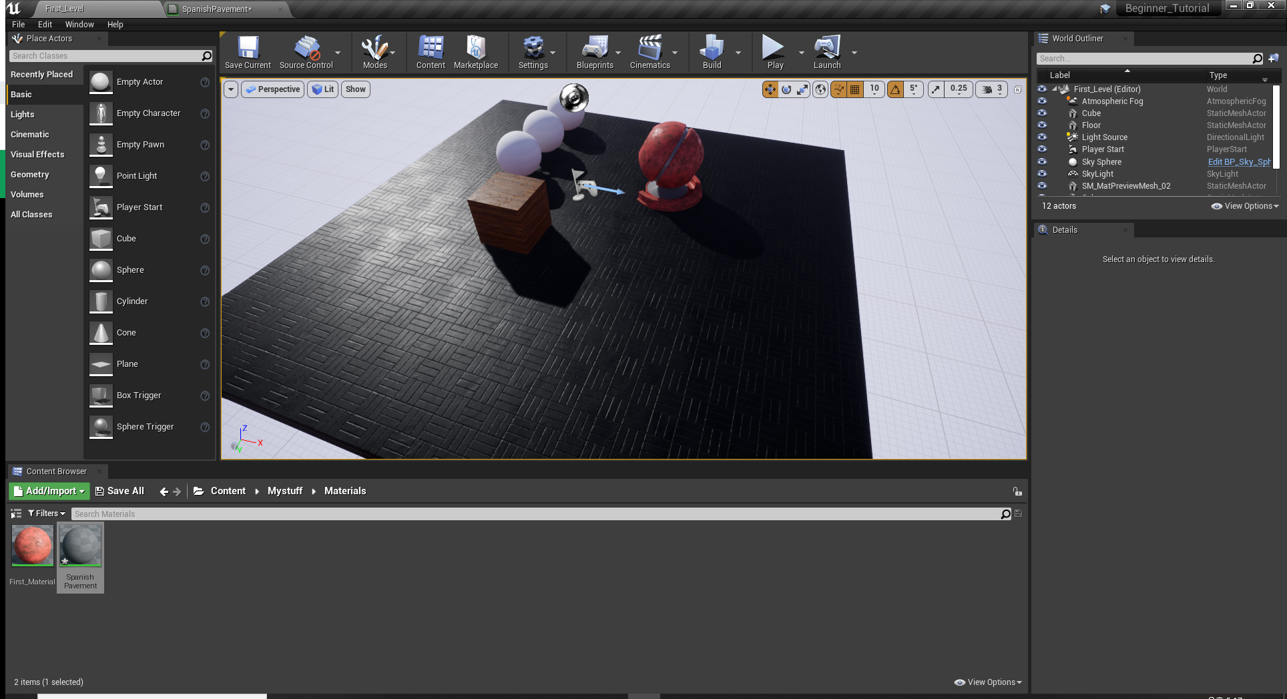Open scale snap value 0.25 dropdown
Viewport: 1287px width, 699px height.
[959, 89]
